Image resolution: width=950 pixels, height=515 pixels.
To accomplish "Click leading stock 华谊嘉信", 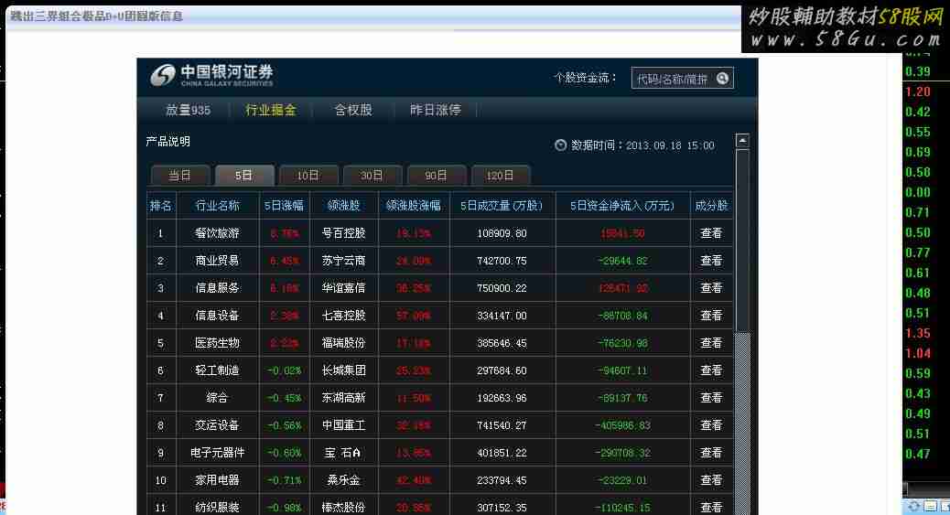I will pyautogui.click(x=343, y=288).
